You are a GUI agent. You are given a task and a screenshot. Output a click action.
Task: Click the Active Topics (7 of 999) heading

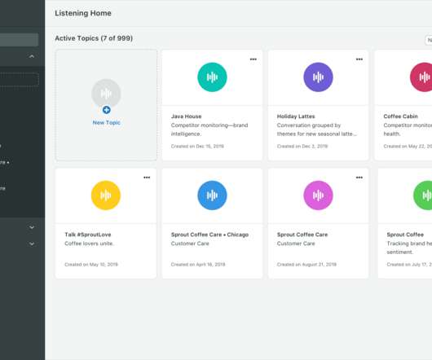coord(94,38)
